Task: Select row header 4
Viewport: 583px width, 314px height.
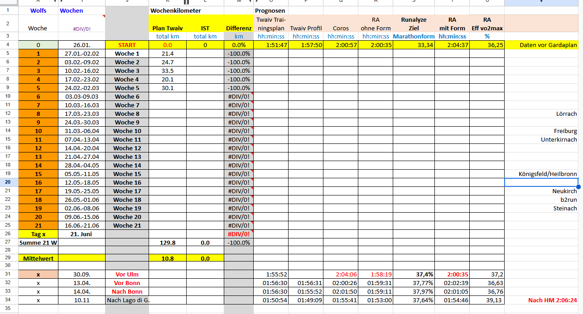Action: pos(9,45)
